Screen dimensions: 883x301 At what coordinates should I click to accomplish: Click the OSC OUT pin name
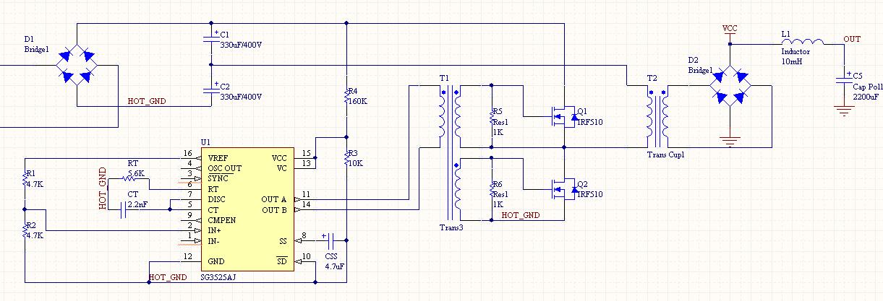(x=226, y=168)
